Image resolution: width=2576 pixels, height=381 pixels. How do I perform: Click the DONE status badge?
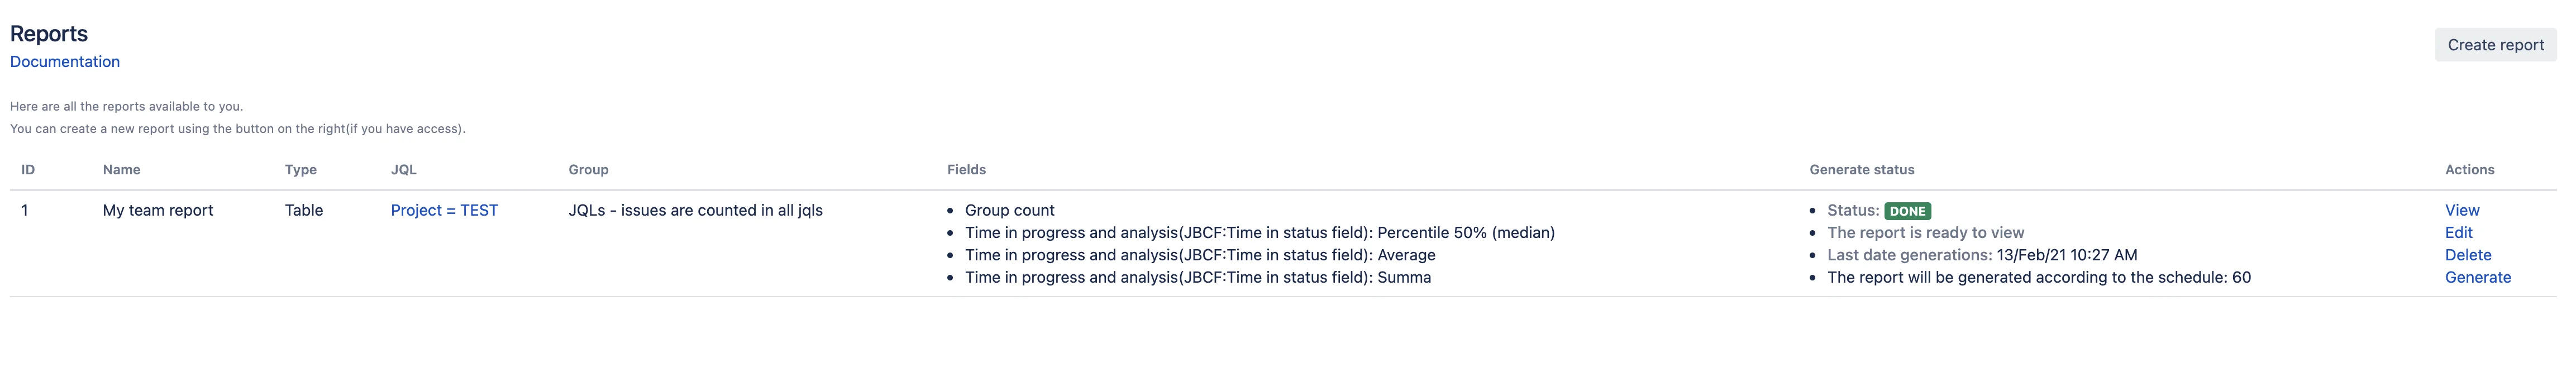click(x=1907, y=211)
